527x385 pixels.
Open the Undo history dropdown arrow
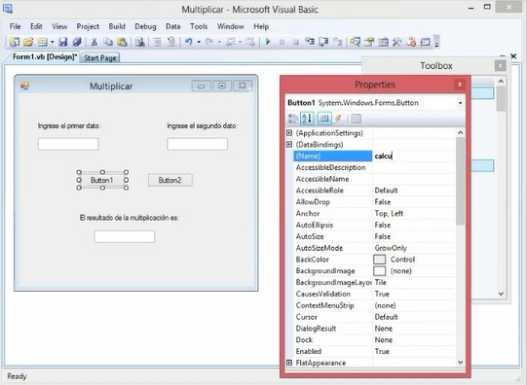(199, 42)
